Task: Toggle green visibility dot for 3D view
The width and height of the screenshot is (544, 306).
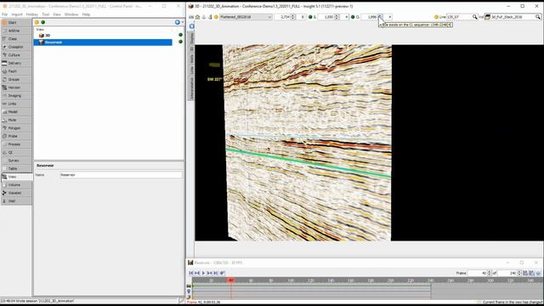Action: tap(180, 35)
